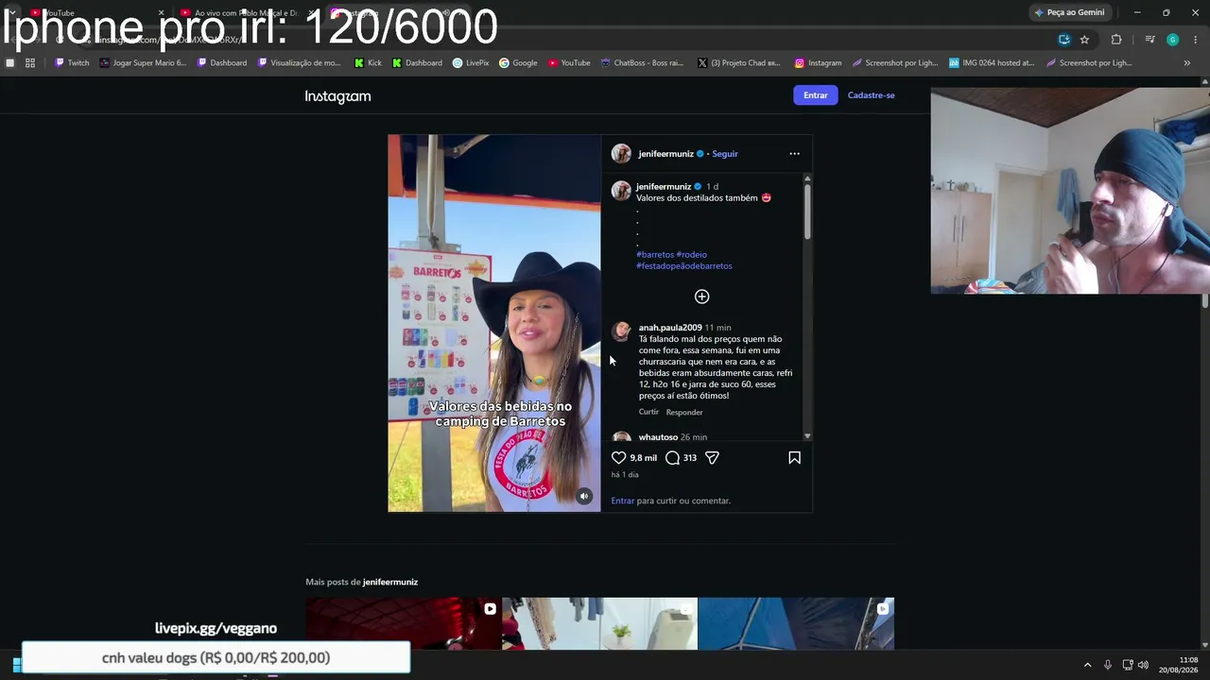Viewport: 1210px width, 680px height.
Task: Open the browser extensions puzzle icon
Action: 1116,40
